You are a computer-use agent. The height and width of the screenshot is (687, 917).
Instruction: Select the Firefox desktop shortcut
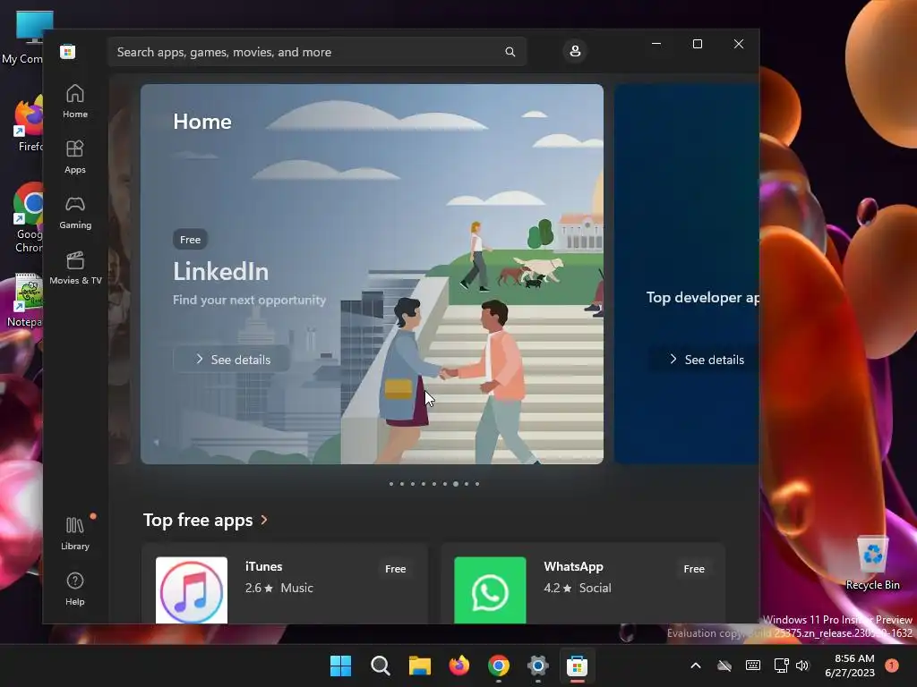[28, 123]
